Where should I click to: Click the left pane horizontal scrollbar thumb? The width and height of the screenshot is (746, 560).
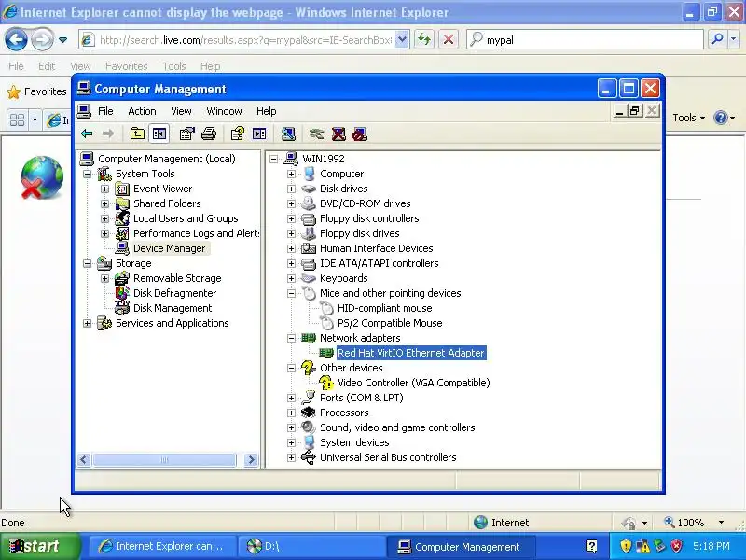click(164, 459)
